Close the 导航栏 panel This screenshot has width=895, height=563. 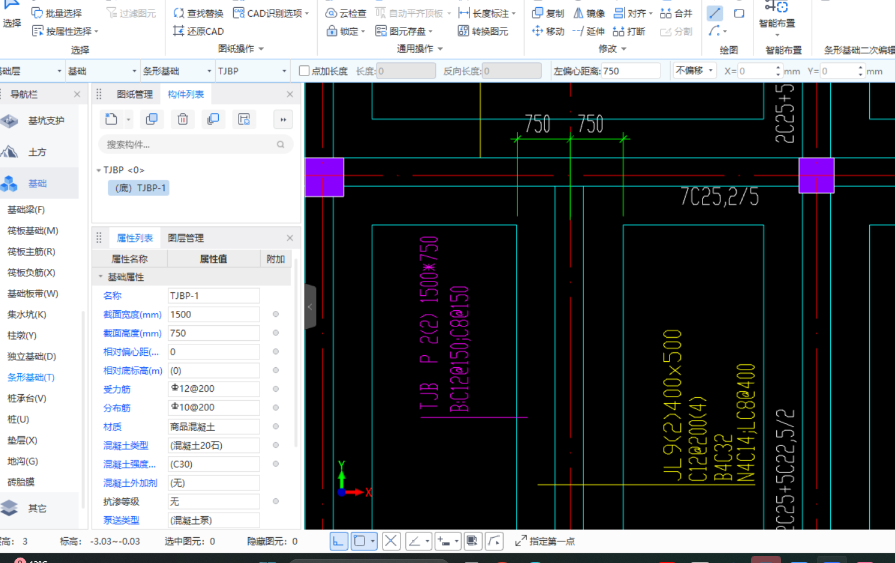pos(77,95)
